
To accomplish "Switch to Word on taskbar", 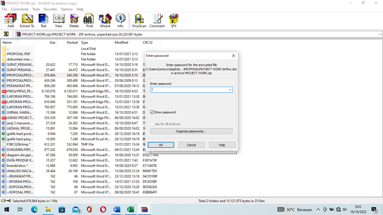I will tap(117, 210).
